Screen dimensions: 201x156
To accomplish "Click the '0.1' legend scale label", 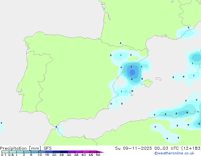I will pos(3,155).
